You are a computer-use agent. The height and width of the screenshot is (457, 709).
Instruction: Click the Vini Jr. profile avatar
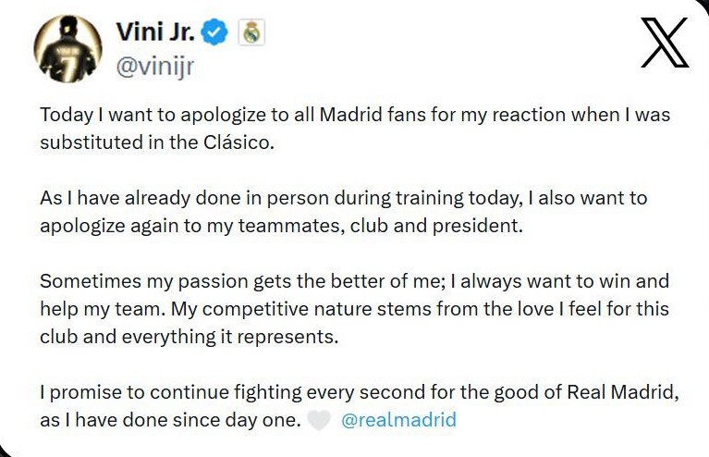coord(68,48)
